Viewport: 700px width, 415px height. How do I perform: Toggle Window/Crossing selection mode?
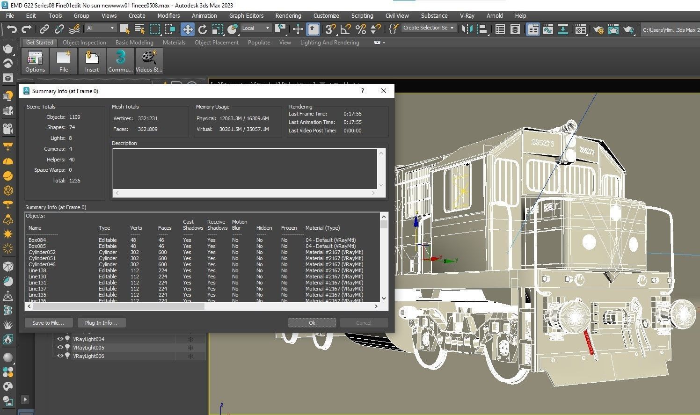pyautogui.click(x=170, y=29)
